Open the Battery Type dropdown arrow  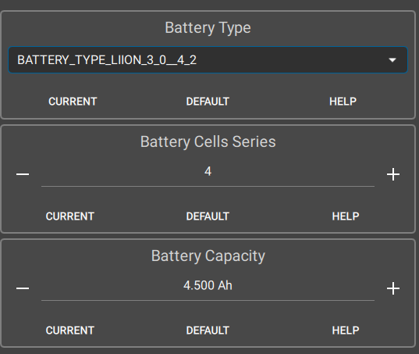[x=392, y=60]
